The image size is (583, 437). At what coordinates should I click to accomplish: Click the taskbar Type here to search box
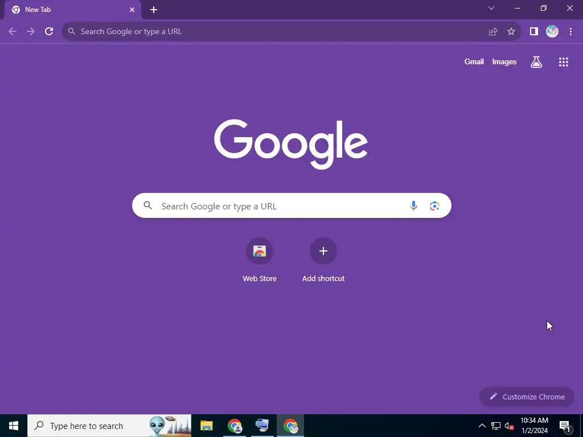pos(109,426)
